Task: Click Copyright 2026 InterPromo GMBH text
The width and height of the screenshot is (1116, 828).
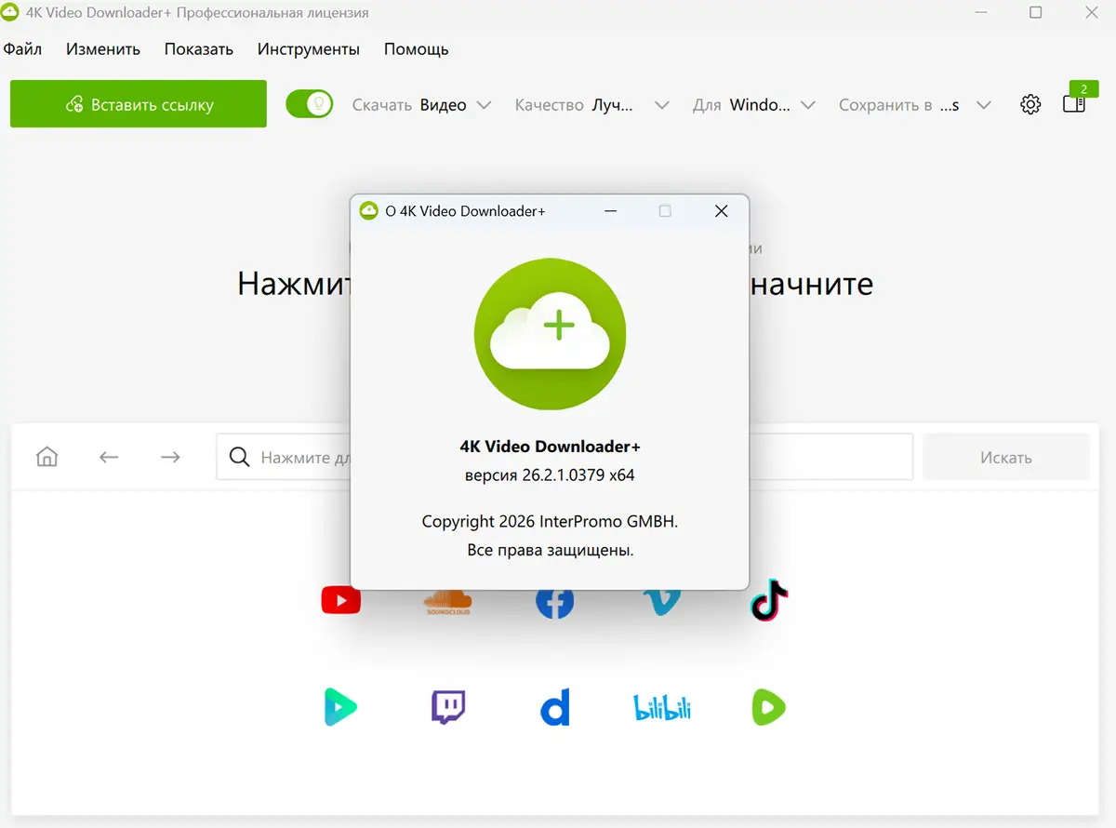Action: [x=550, y=521]
